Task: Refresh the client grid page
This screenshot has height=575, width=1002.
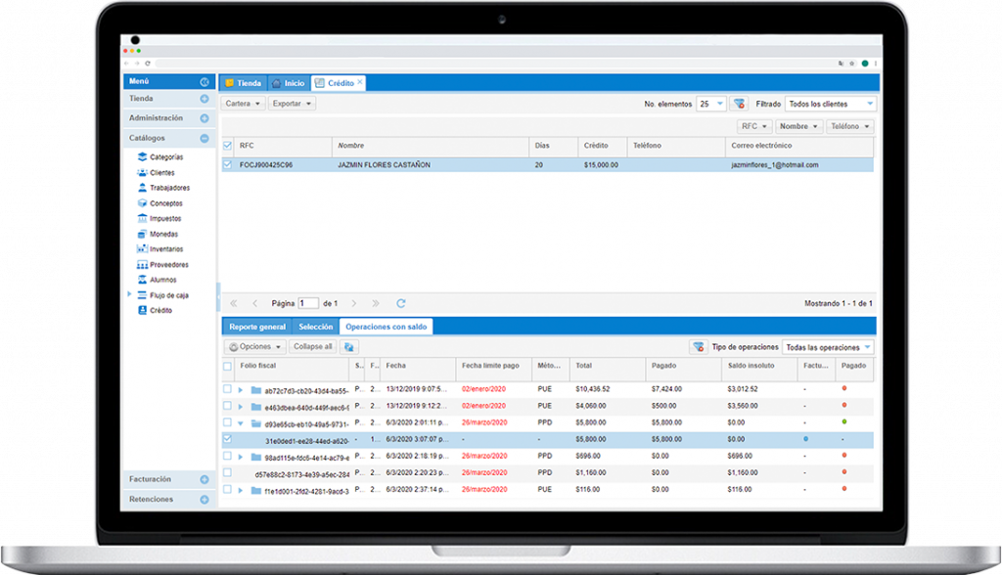Action: click(400, 303)
